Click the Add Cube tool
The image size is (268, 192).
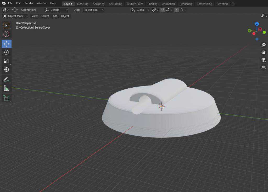(7, 98)
